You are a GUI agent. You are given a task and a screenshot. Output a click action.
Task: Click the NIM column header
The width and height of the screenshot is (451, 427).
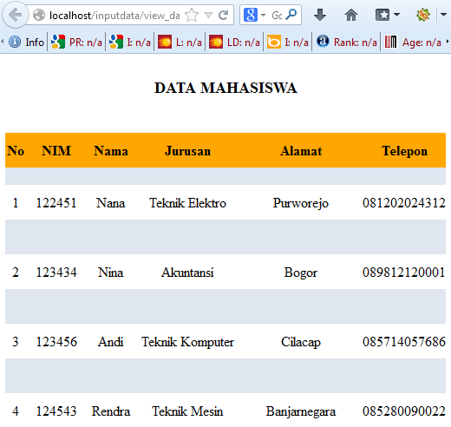point(56,150)
